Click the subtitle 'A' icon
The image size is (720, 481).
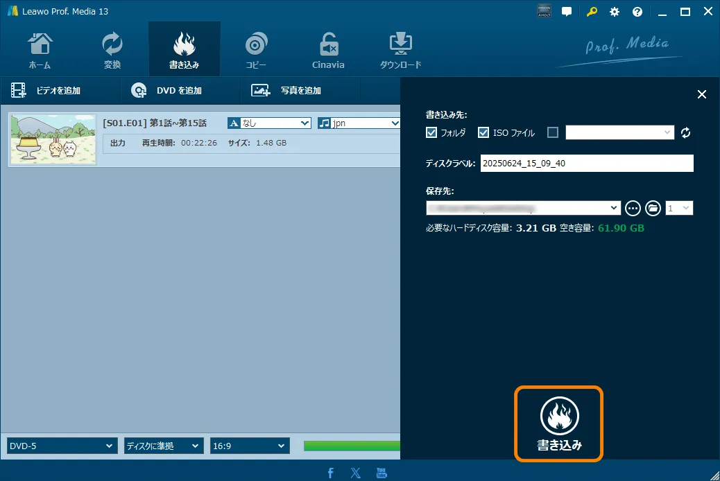tap(234, 123)
